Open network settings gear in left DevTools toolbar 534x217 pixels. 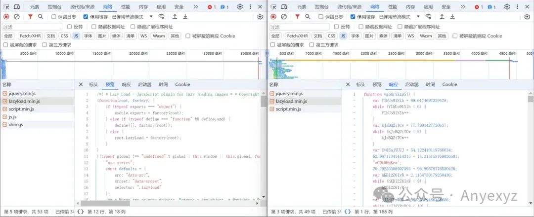[260, 17]
